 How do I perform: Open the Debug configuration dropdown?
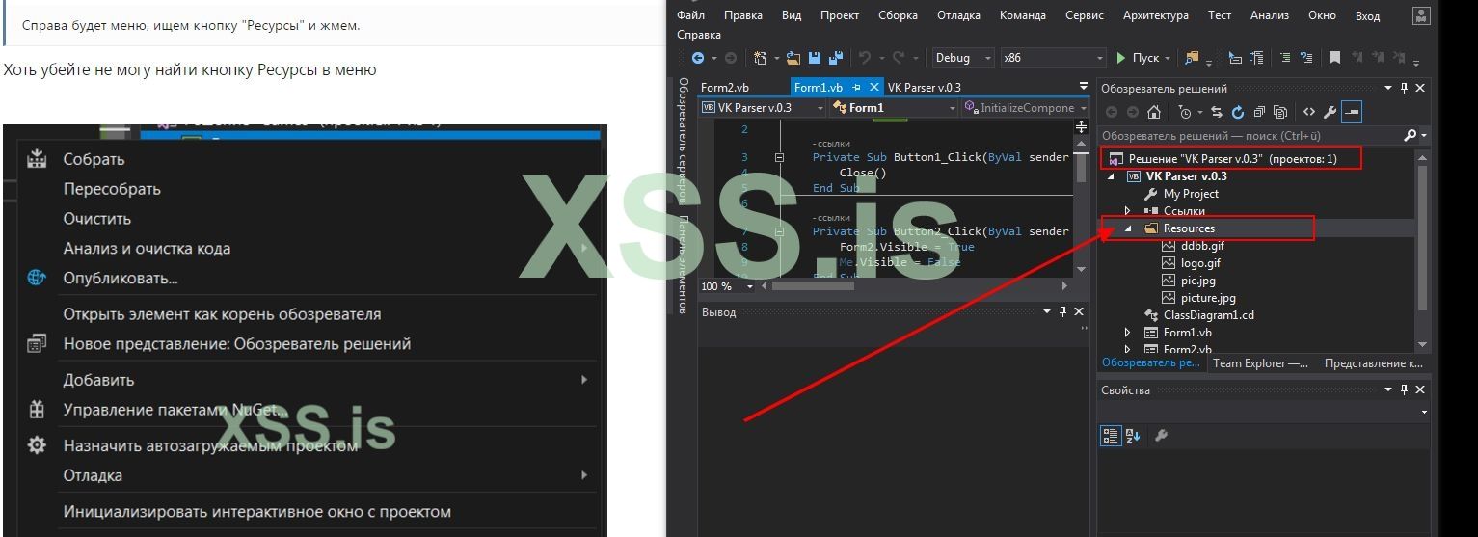[963, 58]
